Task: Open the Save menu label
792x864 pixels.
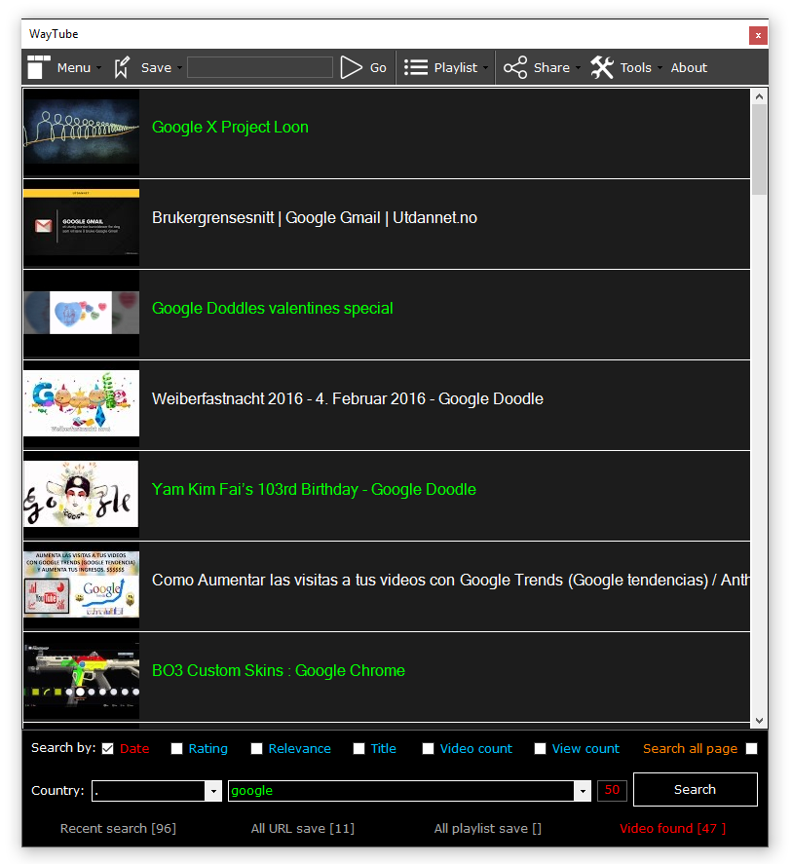Action: pos(156,68)
